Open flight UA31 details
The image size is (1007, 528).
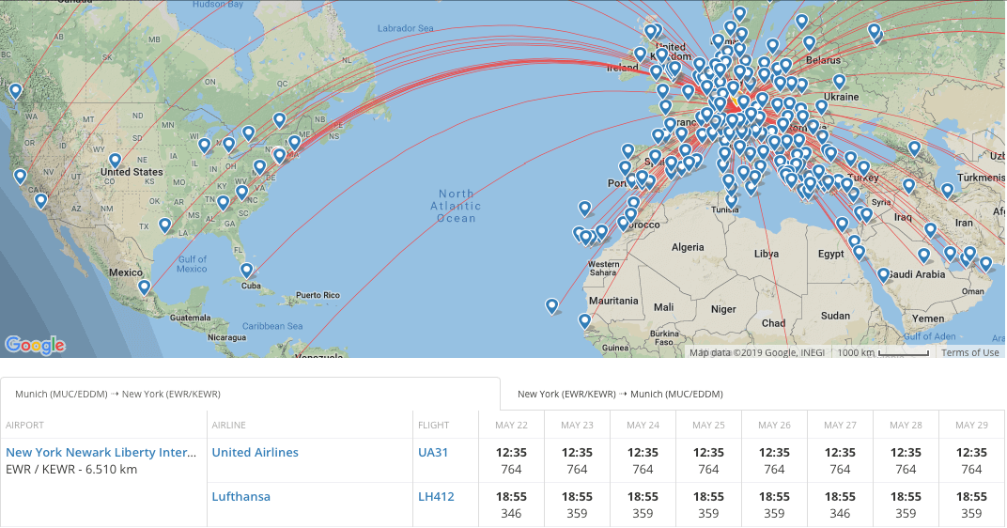[x=433, y=452]
